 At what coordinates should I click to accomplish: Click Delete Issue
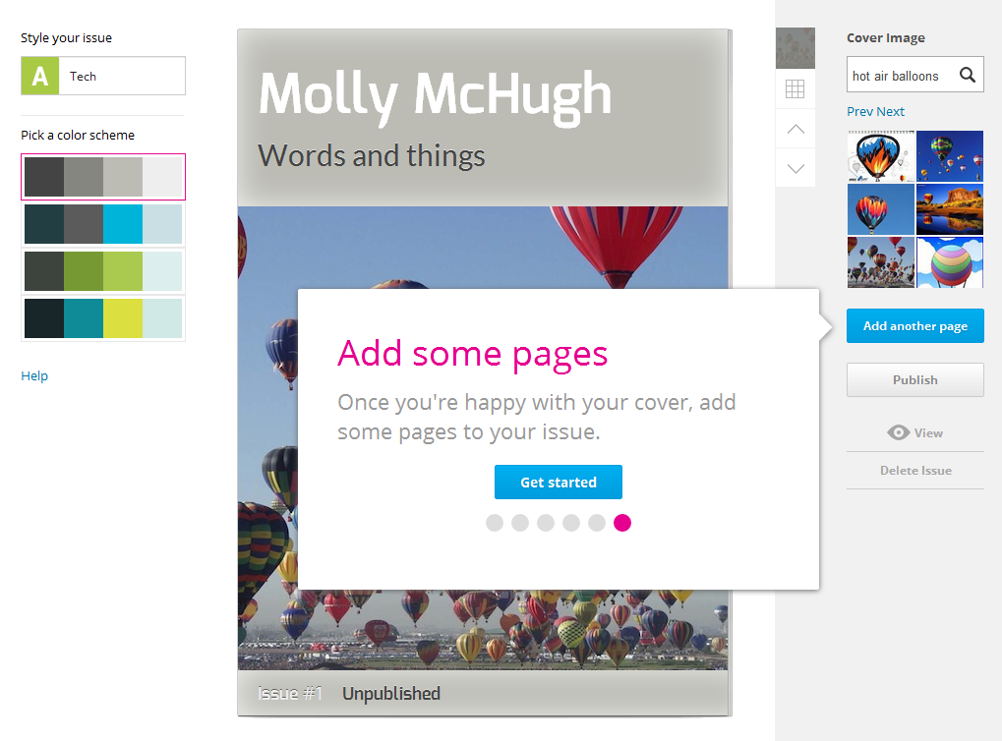click(x=915, y=470)
